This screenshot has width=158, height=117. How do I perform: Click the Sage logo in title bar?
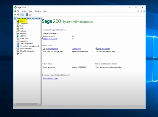(15, 7)
